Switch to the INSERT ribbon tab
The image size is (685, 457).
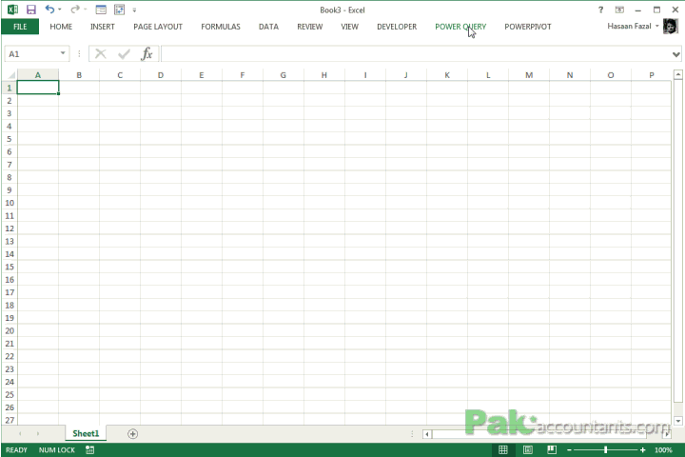point(103,27)
